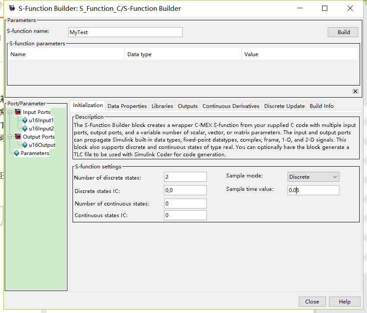Collapse the Output Ports tree node
The width and height of the screenshot is (367, 313).
[x=10, y=137]
